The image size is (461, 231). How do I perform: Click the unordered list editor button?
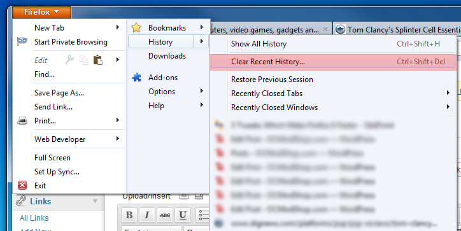coord(203,215)
